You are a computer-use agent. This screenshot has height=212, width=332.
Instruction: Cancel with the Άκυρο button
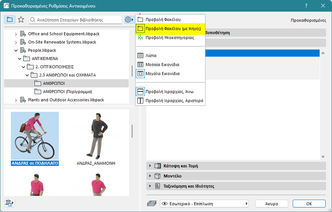[271, 204]
